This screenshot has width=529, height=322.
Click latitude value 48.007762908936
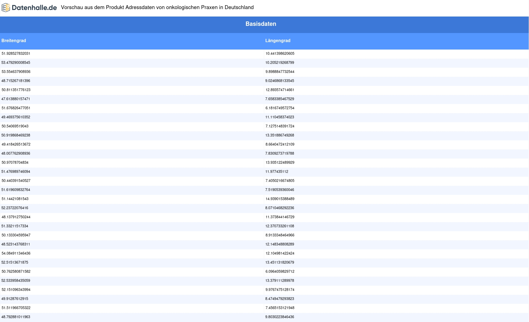coord(16,154)
